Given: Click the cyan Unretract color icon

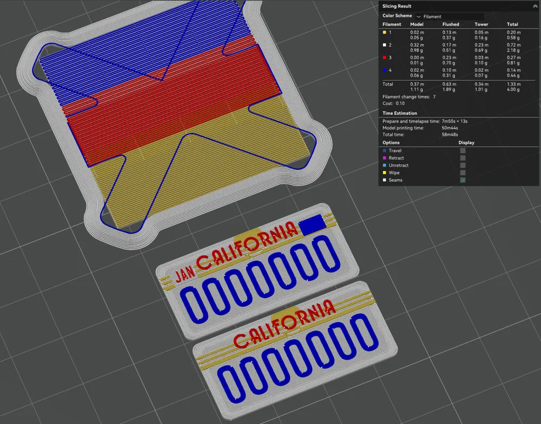Looking at the screenshot, I should click(384, 165).
